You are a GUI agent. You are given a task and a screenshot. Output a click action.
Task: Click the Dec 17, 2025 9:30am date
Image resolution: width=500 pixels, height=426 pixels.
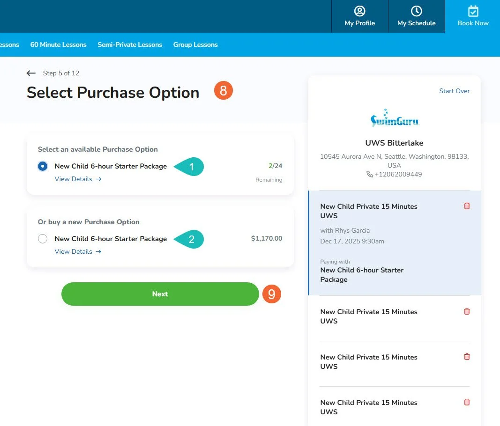[x=352, y=241]
